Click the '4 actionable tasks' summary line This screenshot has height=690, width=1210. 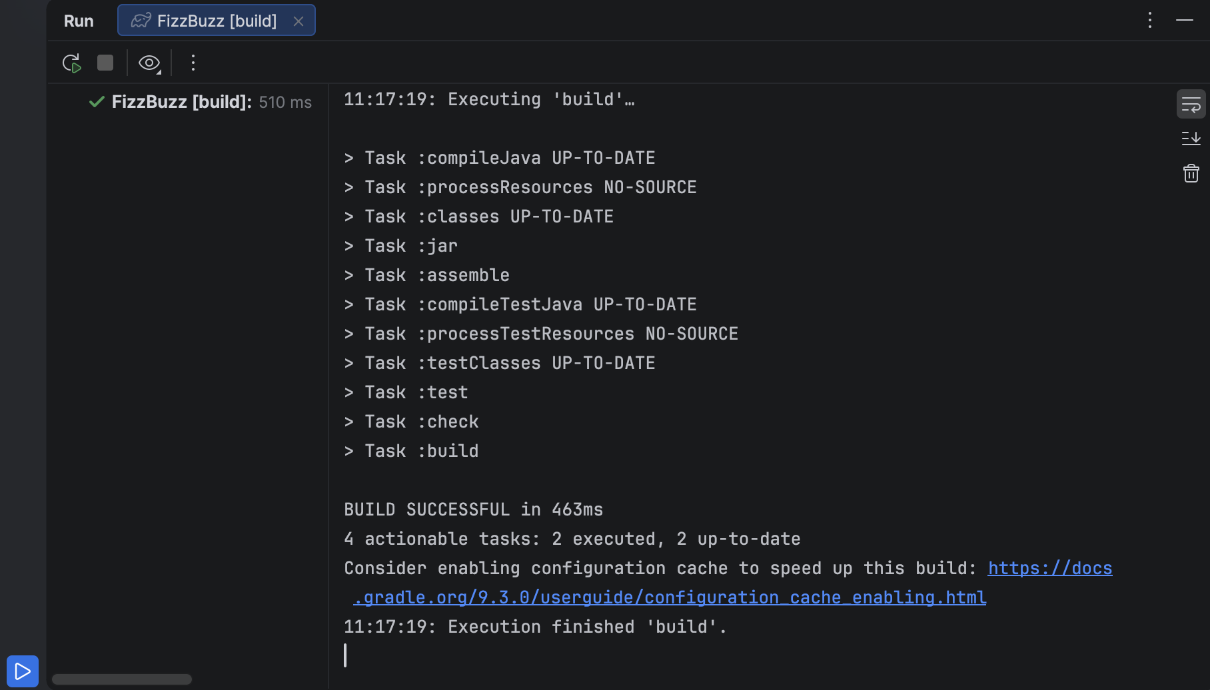click(x=572, y=539)
